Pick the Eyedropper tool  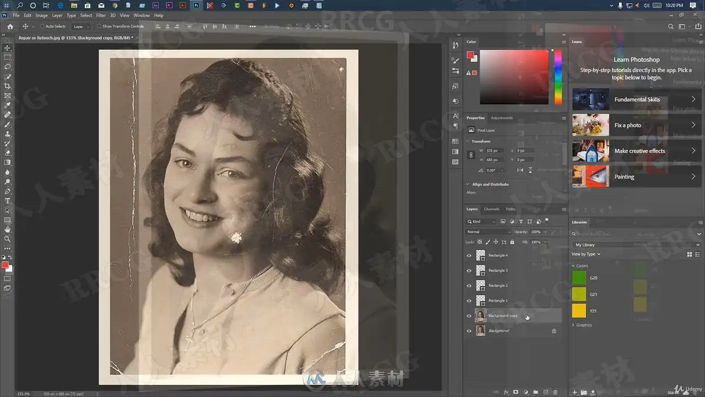[8, 105]
